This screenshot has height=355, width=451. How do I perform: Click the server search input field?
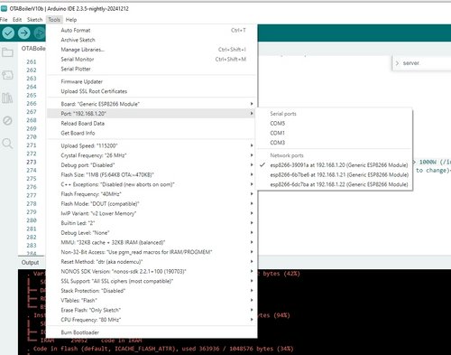pos(426,63)
